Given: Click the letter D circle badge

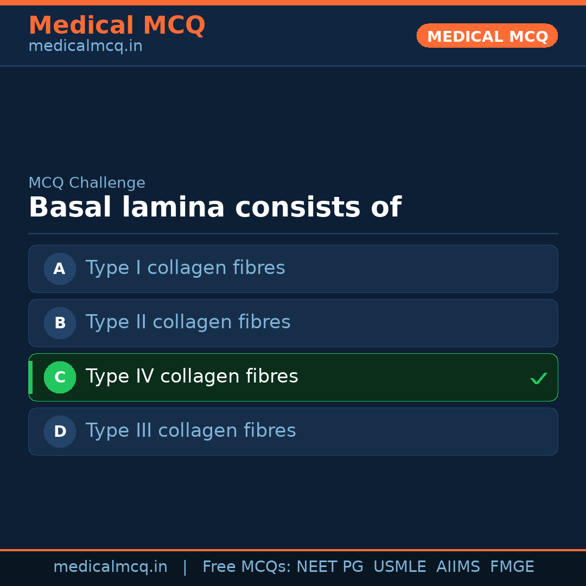Looking at the screenshot, I should [x=60, y=431].
